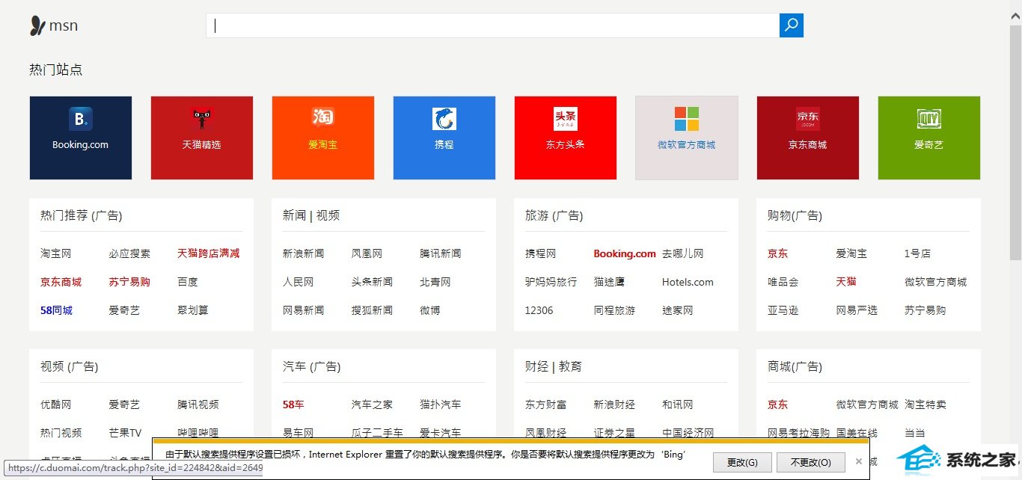This screenshot has width=1022, height=480.
Task: Click the 淘 Taobao icon
Action: 323,117
